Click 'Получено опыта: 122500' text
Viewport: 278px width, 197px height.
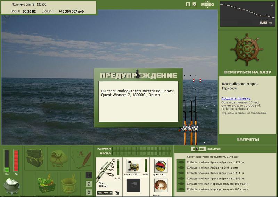[29, 4]
